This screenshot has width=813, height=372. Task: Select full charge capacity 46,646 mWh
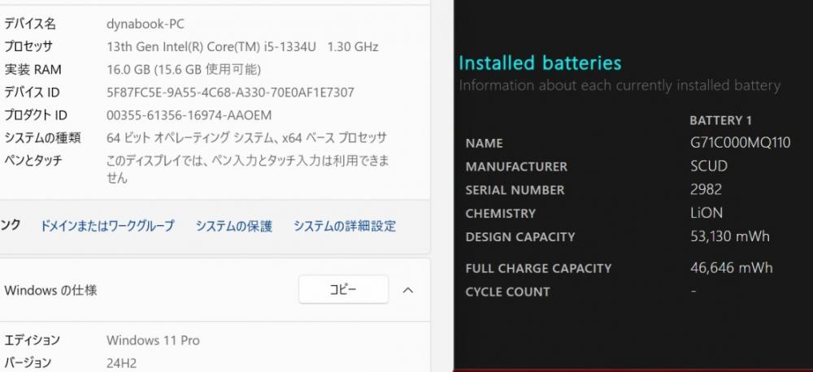732,268
